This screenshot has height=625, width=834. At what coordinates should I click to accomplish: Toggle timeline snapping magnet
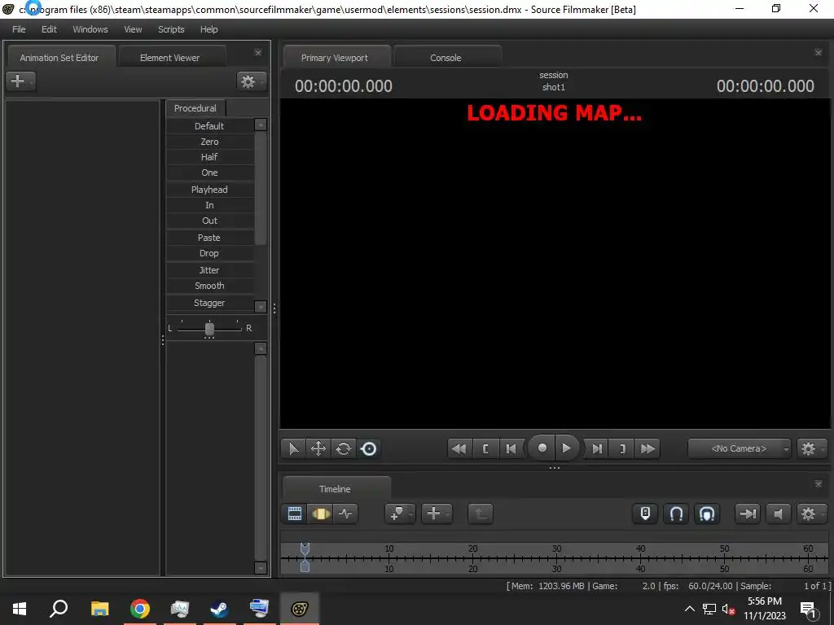(x=676, y=514)
